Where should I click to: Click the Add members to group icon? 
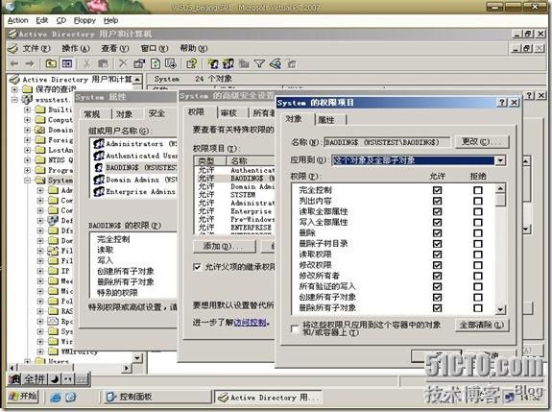[x=292, y=63]
